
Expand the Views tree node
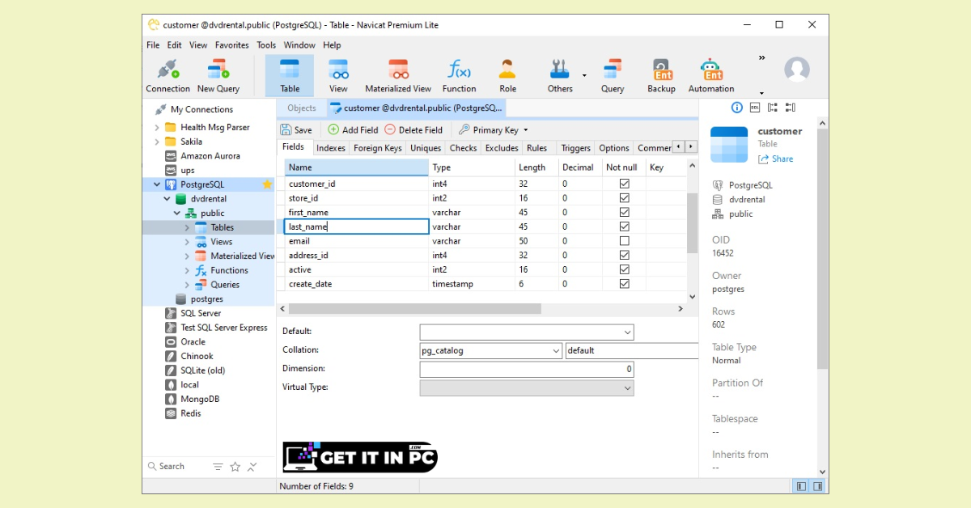[x=187, y=242]
